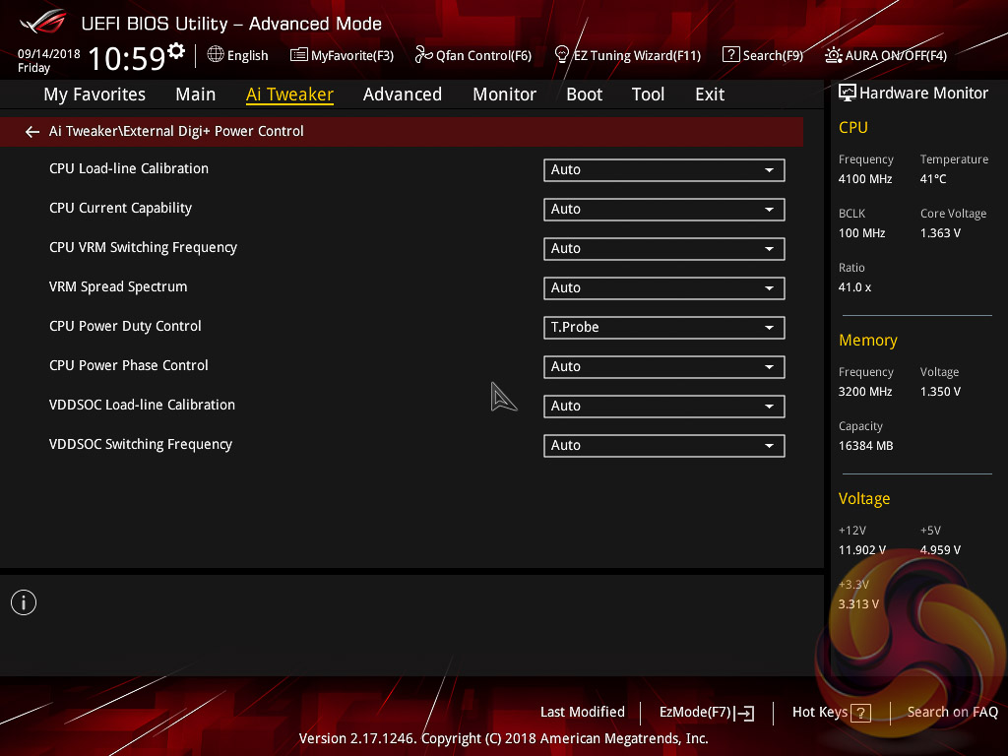Click the ROG logo icon
The image size is (1008, 756).
(x=43, y=22)
